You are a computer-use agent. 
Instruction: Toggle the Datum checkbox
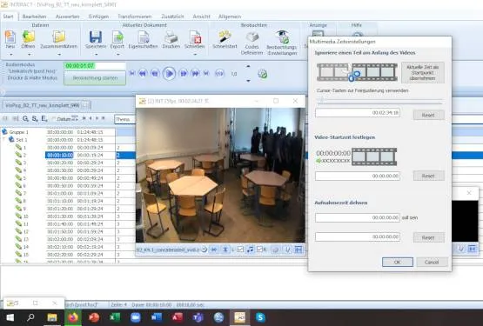54,119
